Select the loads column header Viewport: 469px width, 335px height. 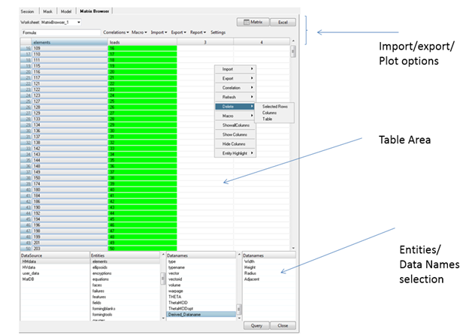coord(142,42)
